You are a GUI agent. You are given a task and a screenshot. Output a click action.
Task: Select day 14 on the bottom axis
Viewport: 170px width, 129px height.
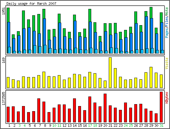75,125
